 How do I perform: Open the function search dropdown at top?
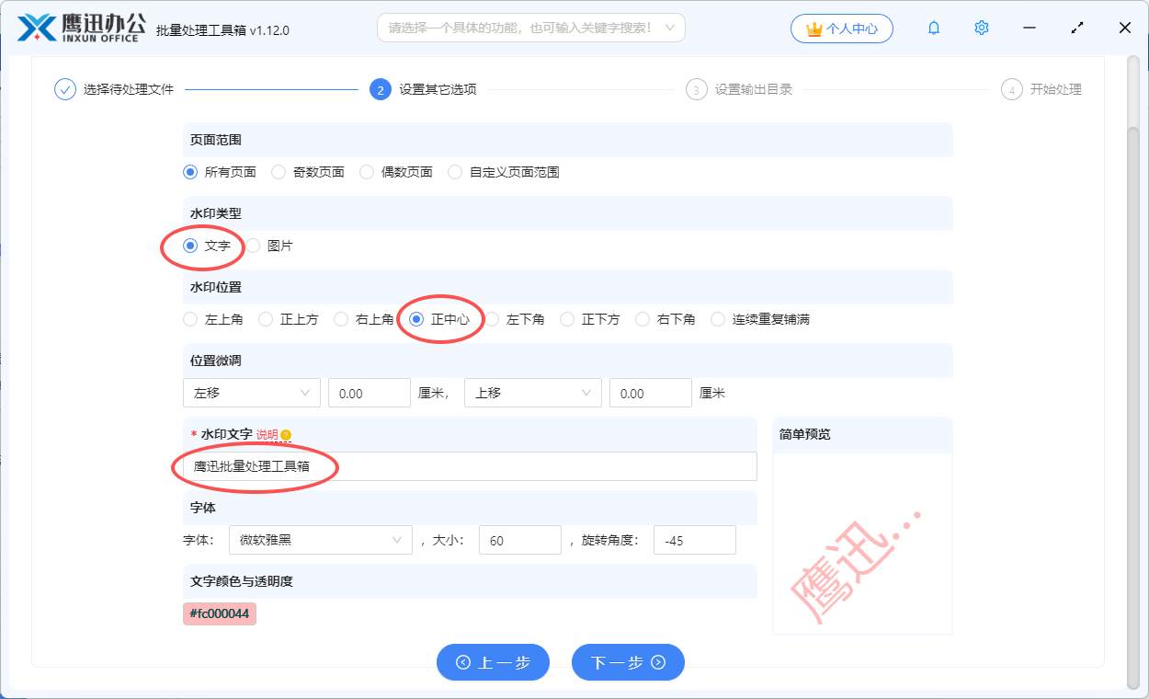[531, 29]
